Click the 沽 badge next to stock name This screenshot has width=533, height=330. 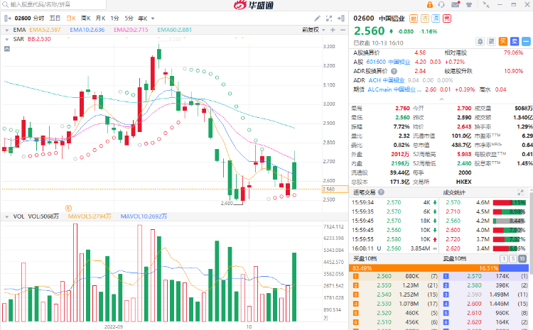point(425,18)
